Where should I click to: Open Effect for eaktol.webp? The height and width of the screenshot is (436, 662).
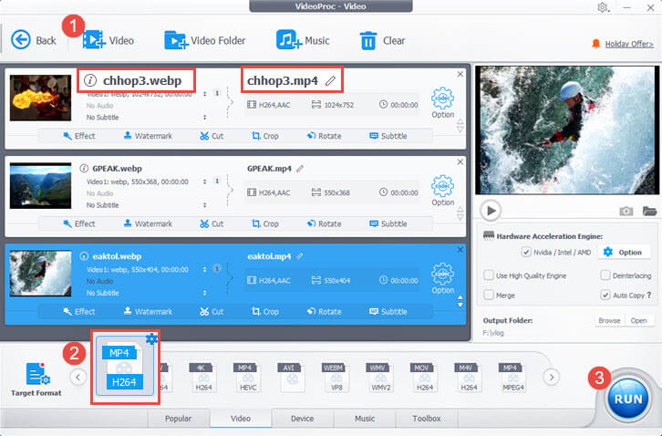point(79,312)
